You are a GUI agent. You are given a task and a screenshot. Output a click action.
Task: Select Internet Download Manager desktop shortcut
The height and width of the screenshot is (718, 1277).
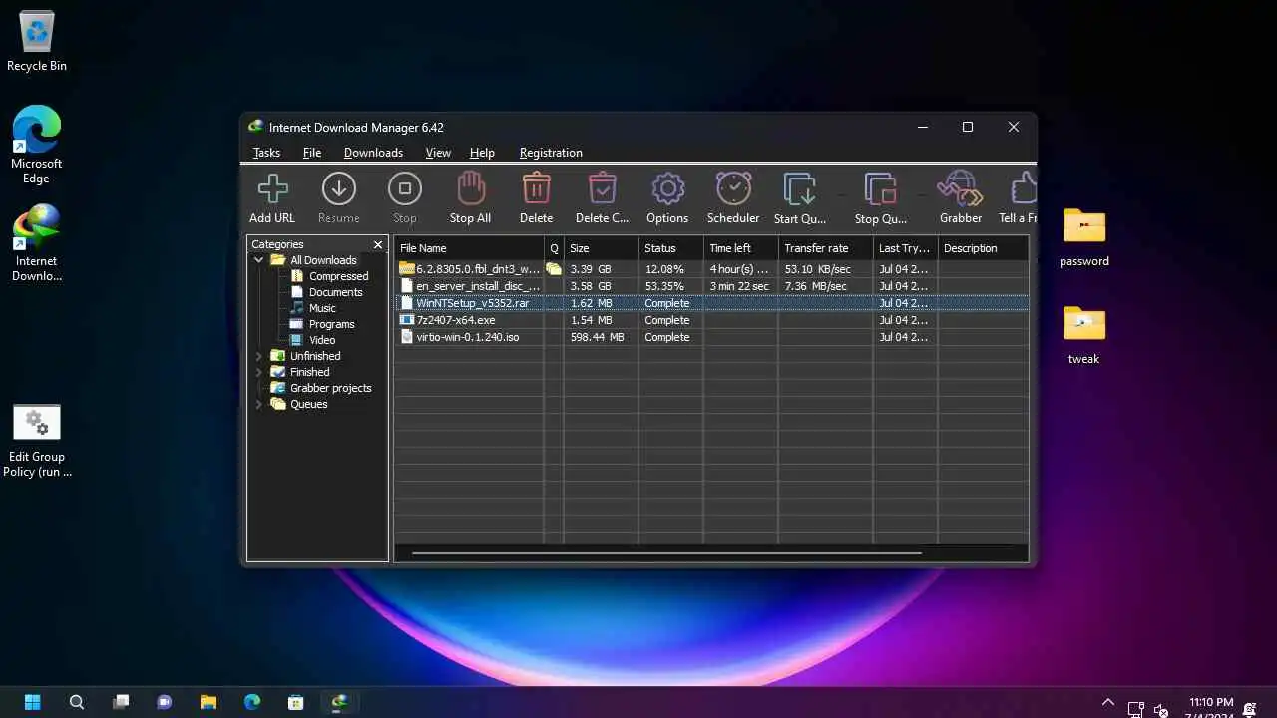pyautogui.click(x=36, y=243)
